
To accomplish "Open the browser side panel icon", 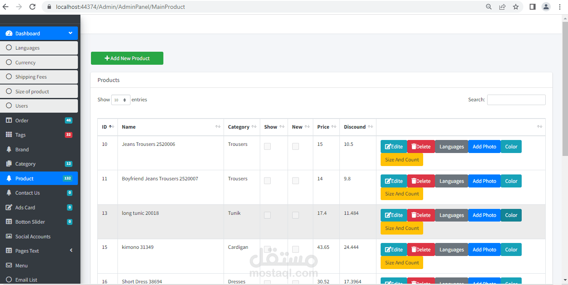I will pyautogui.click(x=533, y=7).
